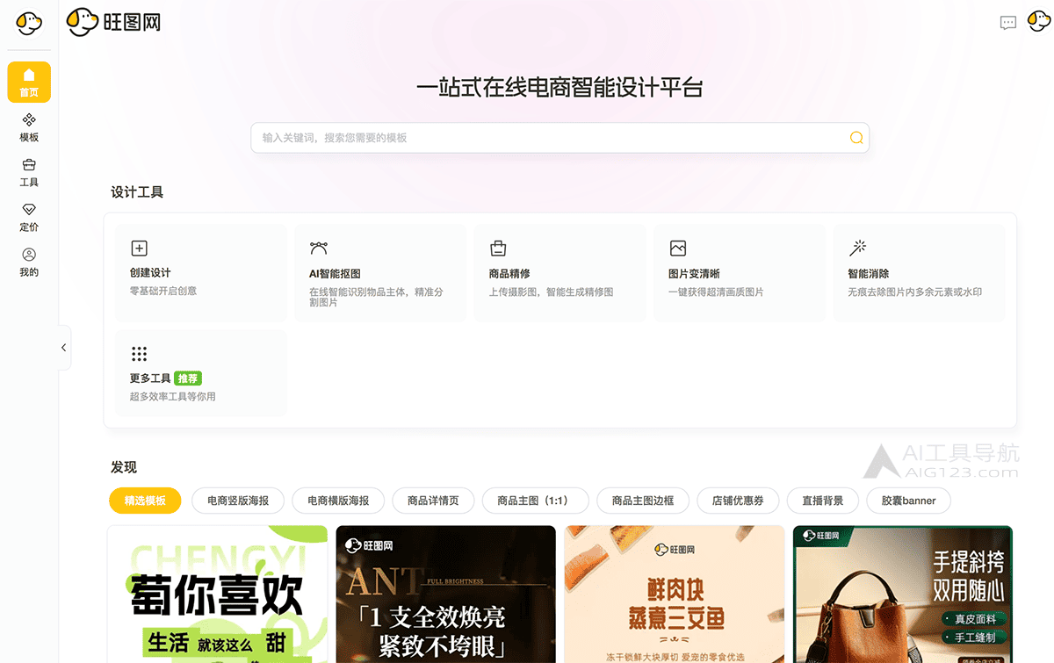Screen dimensions: 1054x663
Task: Click the 智能消除 magic wand icon
Action: click(x=857, y=249)
